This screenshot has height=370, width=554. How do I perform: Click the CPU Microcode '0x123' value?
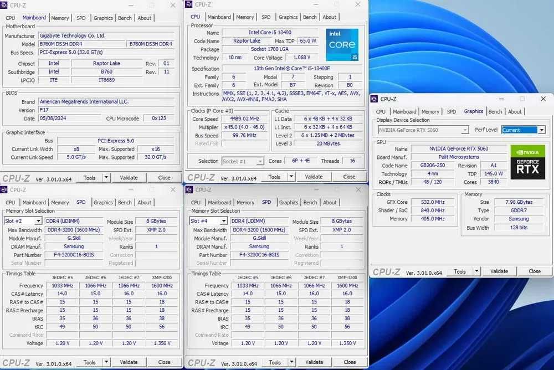click(158, 118)
